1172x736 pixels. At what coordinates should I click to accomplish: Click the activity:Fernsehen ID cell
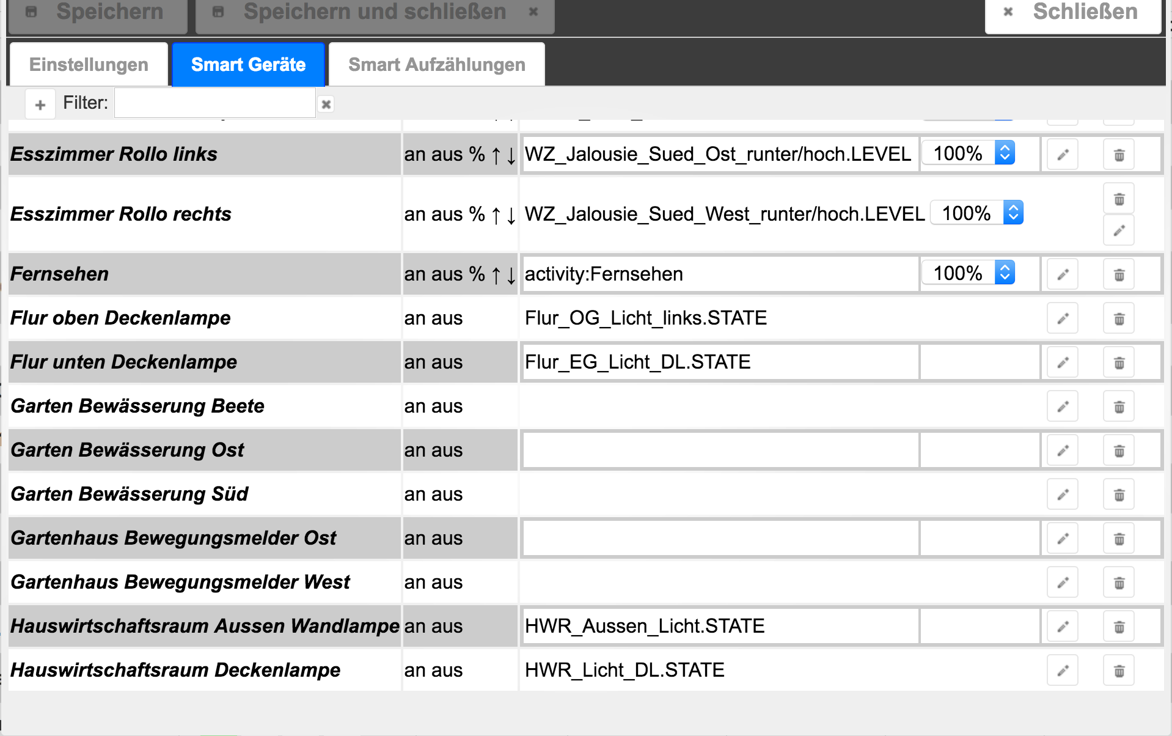720,274
